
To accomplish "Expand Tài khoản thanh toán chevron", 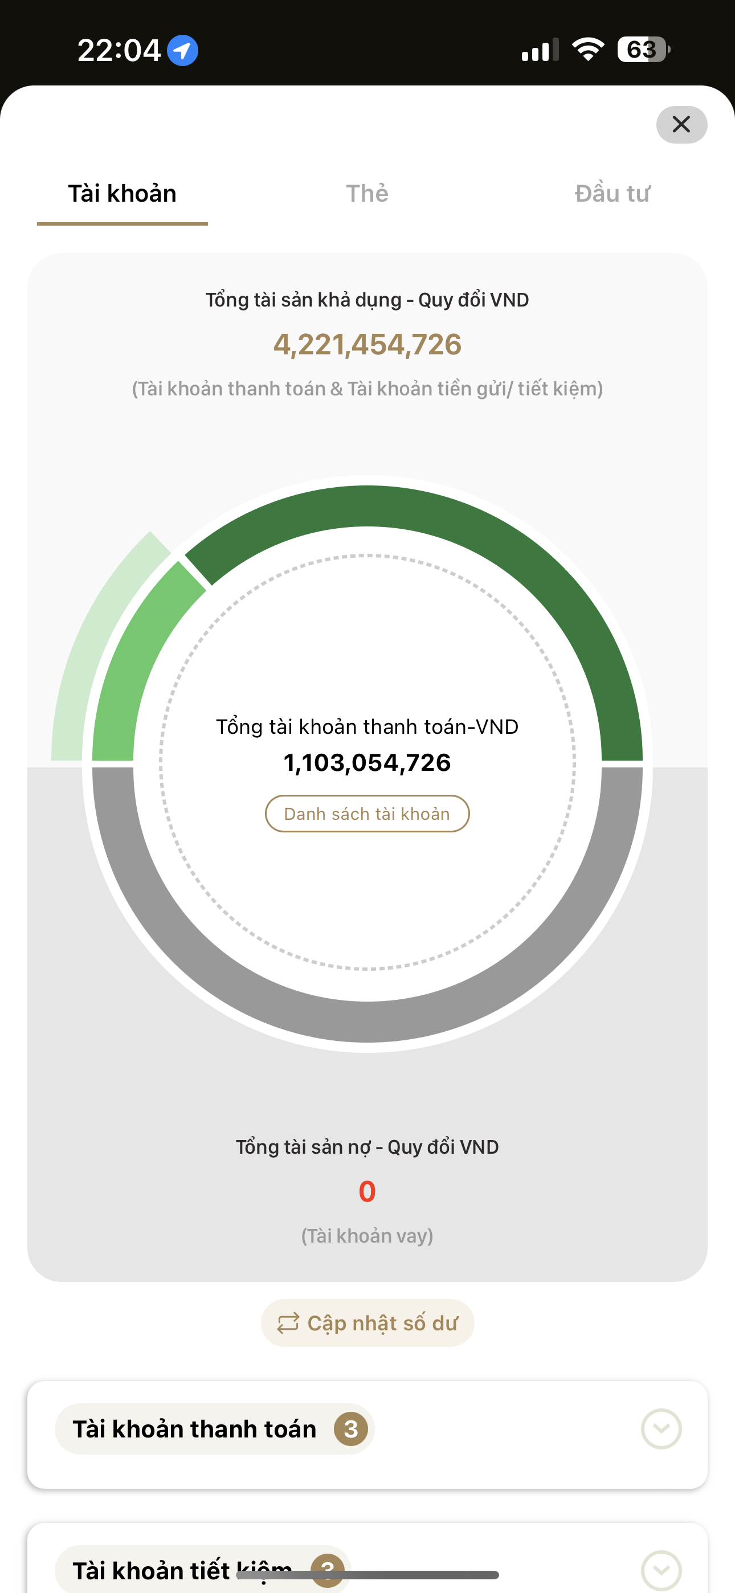I will (x=661, y=1429).
